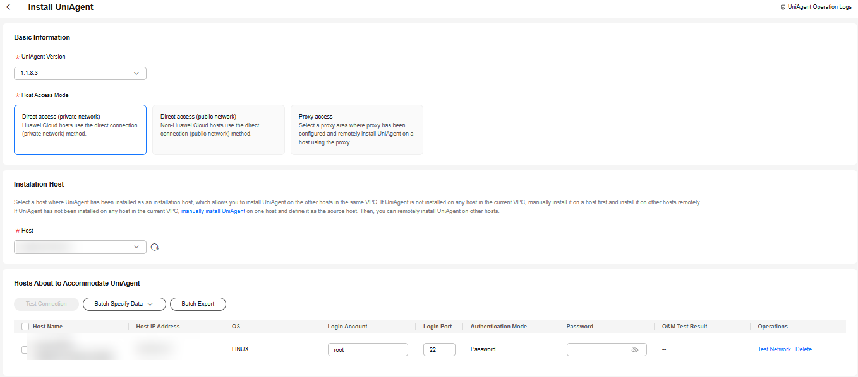858x377 pixels.
Task: Select Proxy access mode
Action: tap(357, 130)
